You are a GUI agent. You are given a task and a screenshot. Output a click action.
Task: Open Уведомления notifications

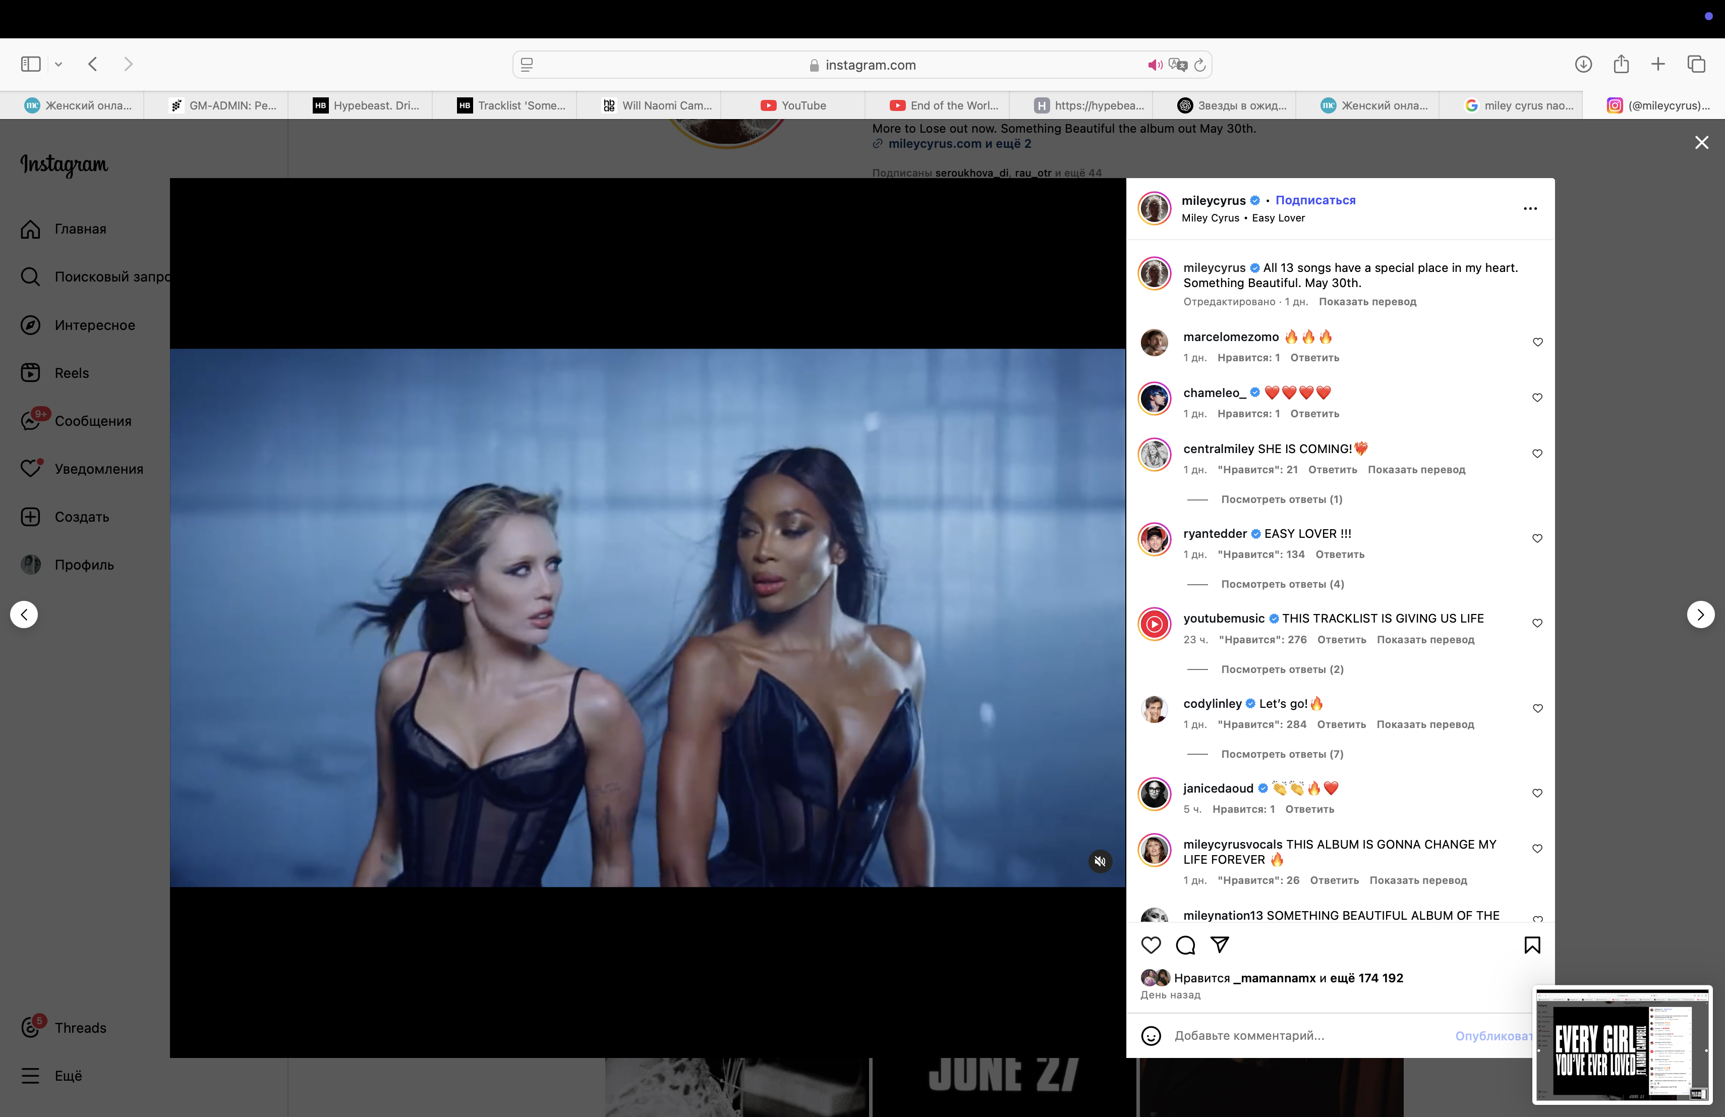coord(82,469)
